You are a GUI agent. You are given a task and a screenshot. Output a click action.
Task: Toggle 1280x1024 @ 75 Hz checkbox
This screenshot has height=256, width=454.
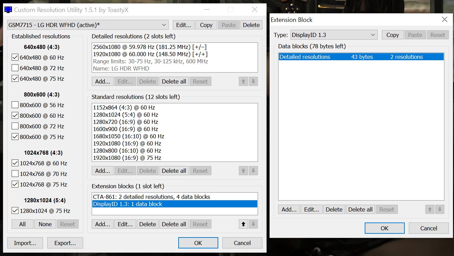point(15,211)
